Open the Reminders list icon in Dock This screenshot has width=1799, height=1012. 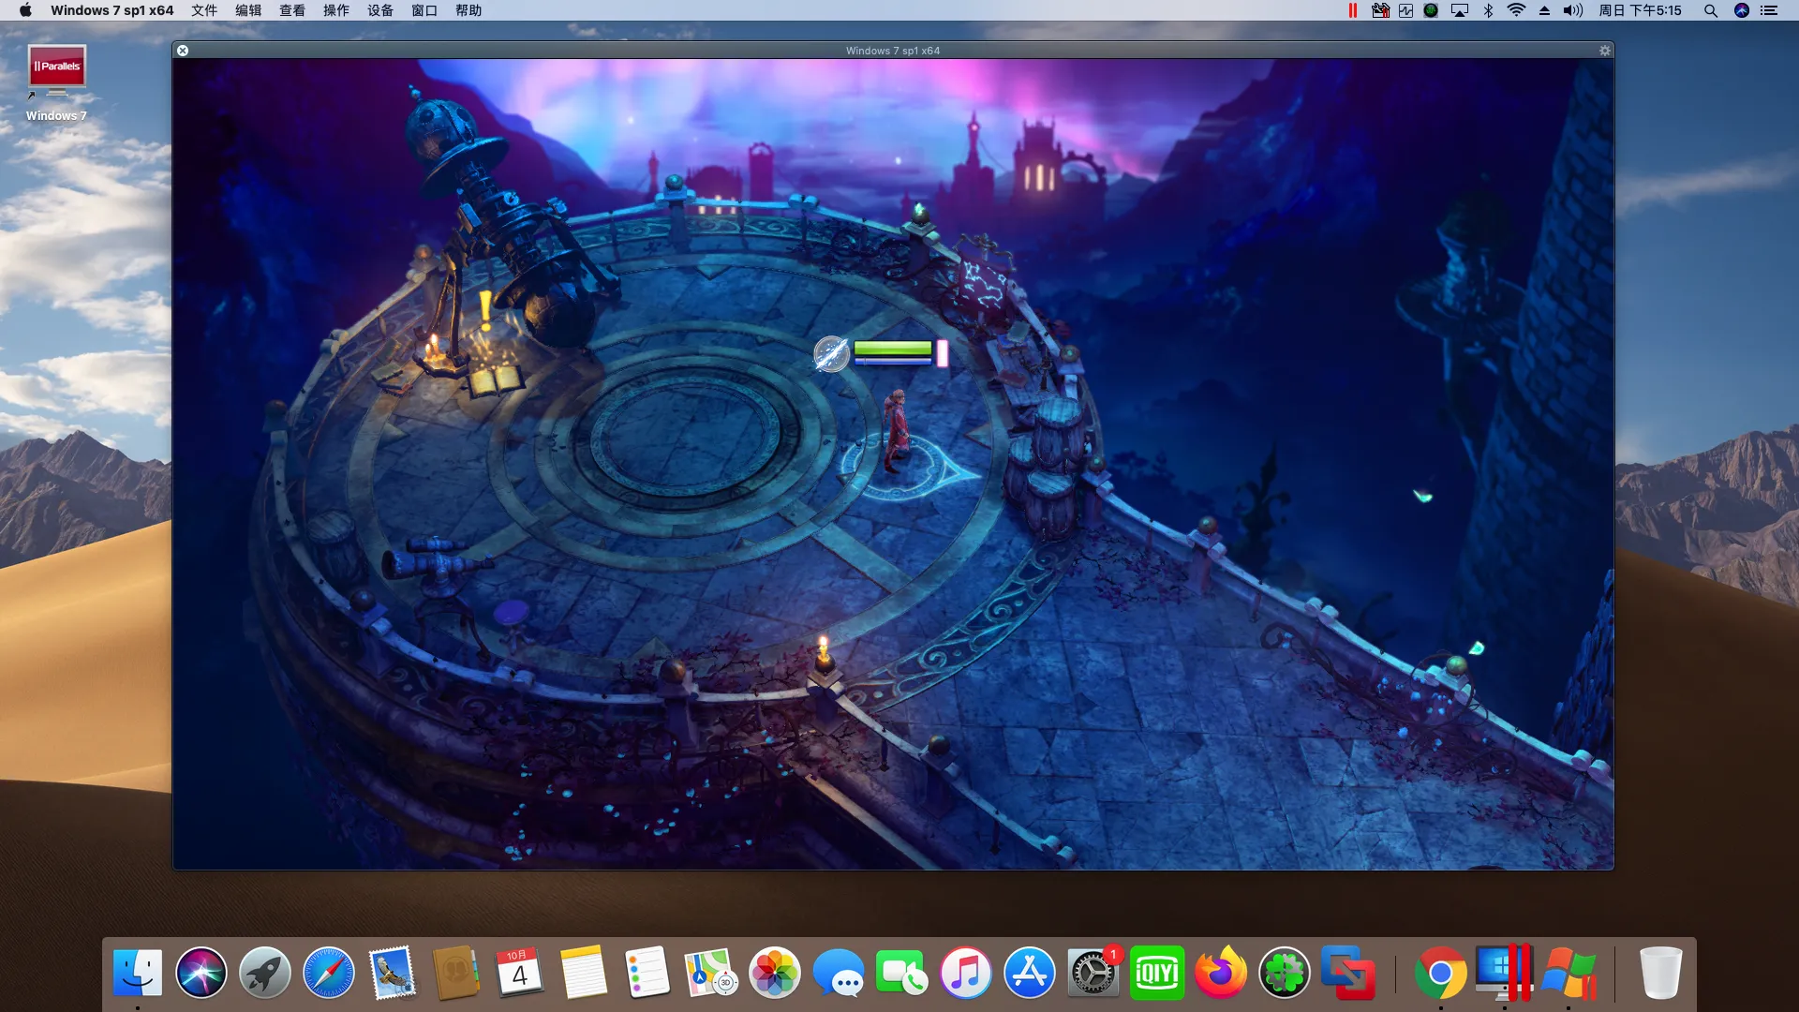coord(647,973)
